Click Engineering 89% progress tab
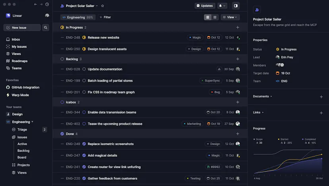The width and height of the screenshot is (329, 186). 78,17
